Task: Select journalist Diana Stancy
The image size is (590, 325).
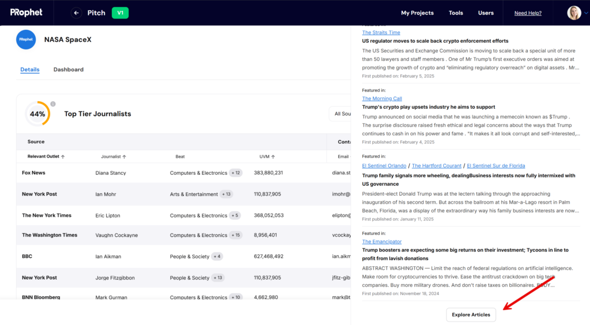Action: [111, 173]
